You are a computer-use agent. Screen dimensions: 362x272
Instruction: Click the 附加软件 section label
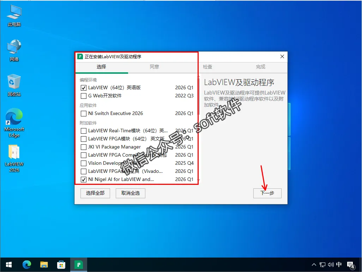coord(88,123)
